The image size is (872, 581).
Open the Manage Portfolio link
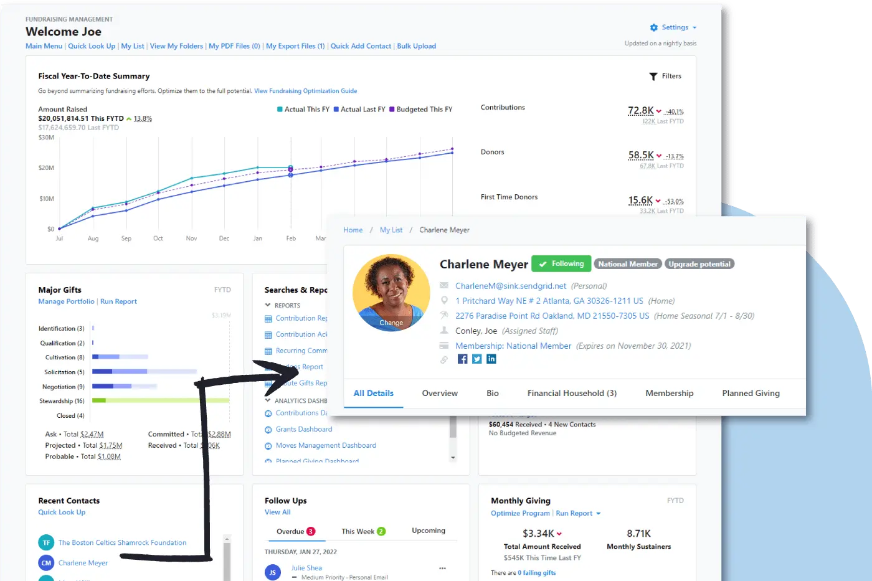66,301
